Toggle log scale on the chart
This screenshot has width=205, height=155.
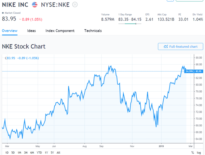coord(199,152)
